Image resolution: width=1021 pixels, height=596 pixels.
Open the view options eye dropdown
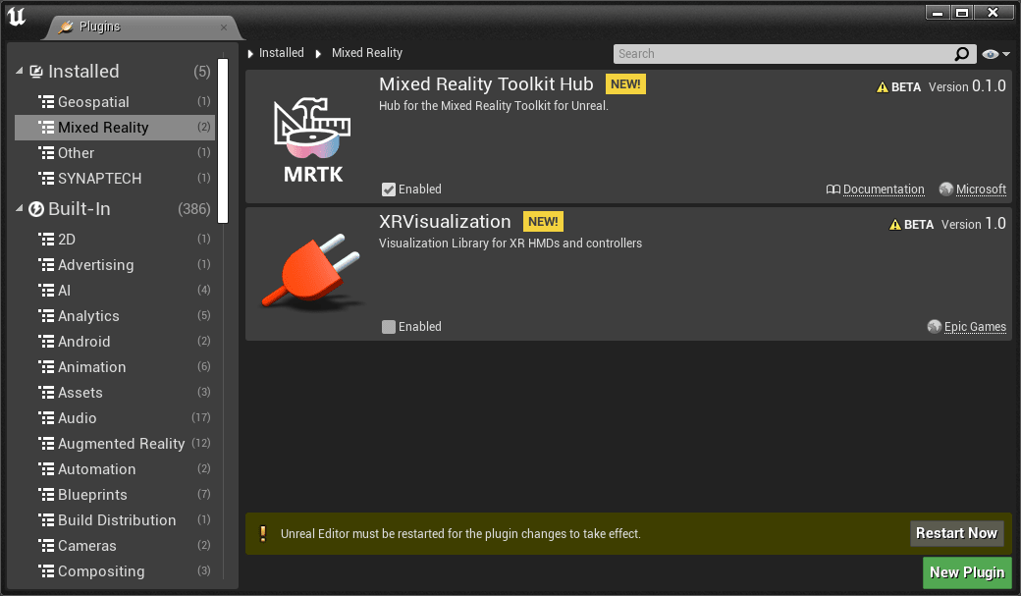[x=995, y=54]
